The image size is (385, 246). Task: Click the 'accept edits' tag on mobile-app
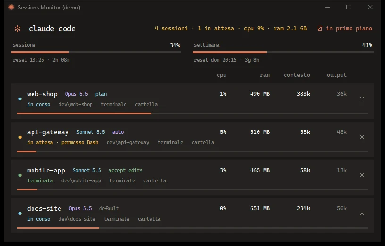coord(126,170)
